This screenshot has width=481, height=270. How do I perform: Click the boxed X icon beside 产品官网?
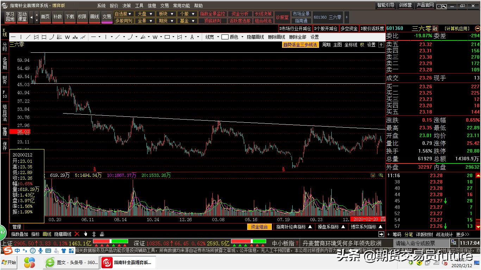(439, 6)
